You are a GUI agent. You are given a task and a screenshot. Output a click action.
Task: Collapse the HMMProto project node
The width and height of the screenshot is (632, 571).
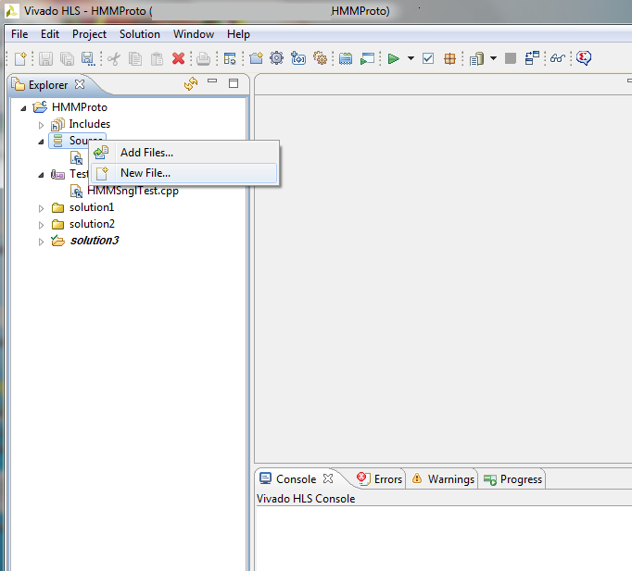point(23,108)
